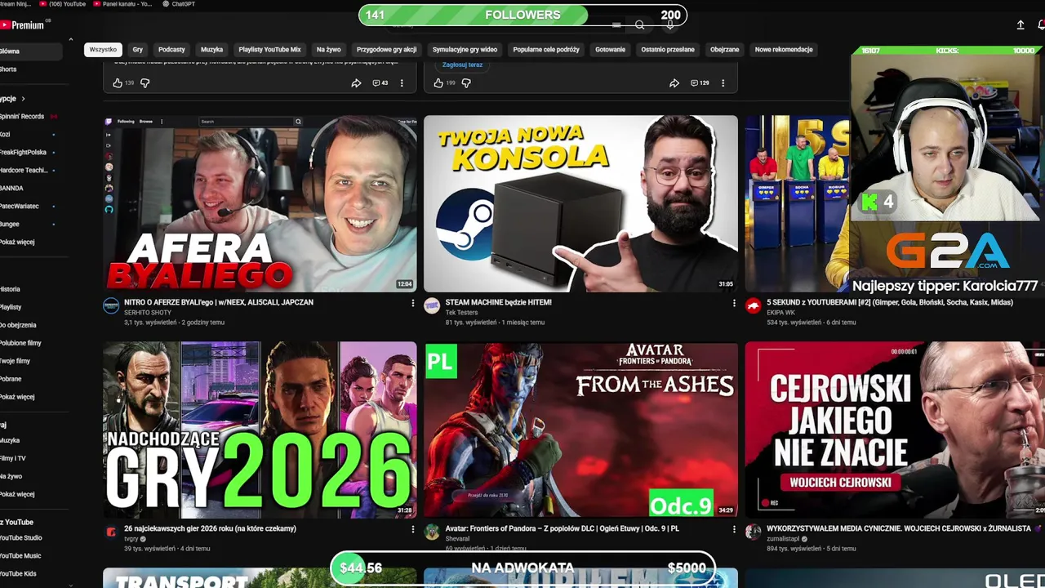Image resolution: width=1045 pixels, height=588 pixels.
Task: Open comments on the 43-comment post
Action: click(x=380, y=83)
